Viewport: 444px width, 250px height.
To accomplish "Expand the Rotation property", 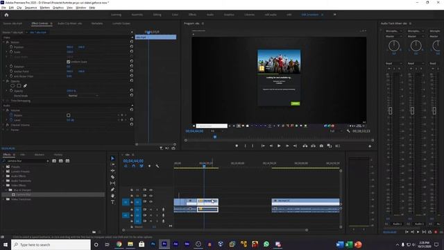I will click(x=6, y=67).
